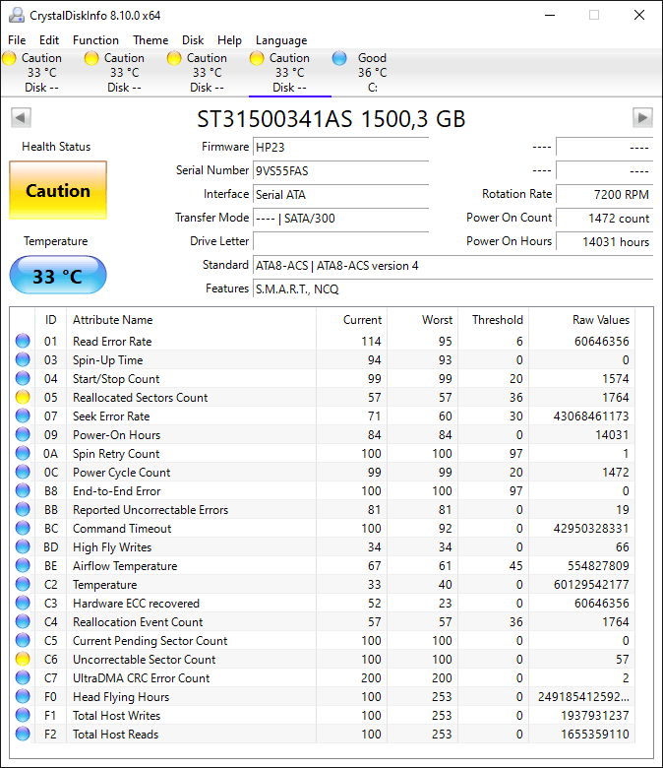Image resolution: width=663 pixels, height=768 pixels.
Task: Click the Firmware field HP23
Action: pyautogui.click(x=341, y=147)
